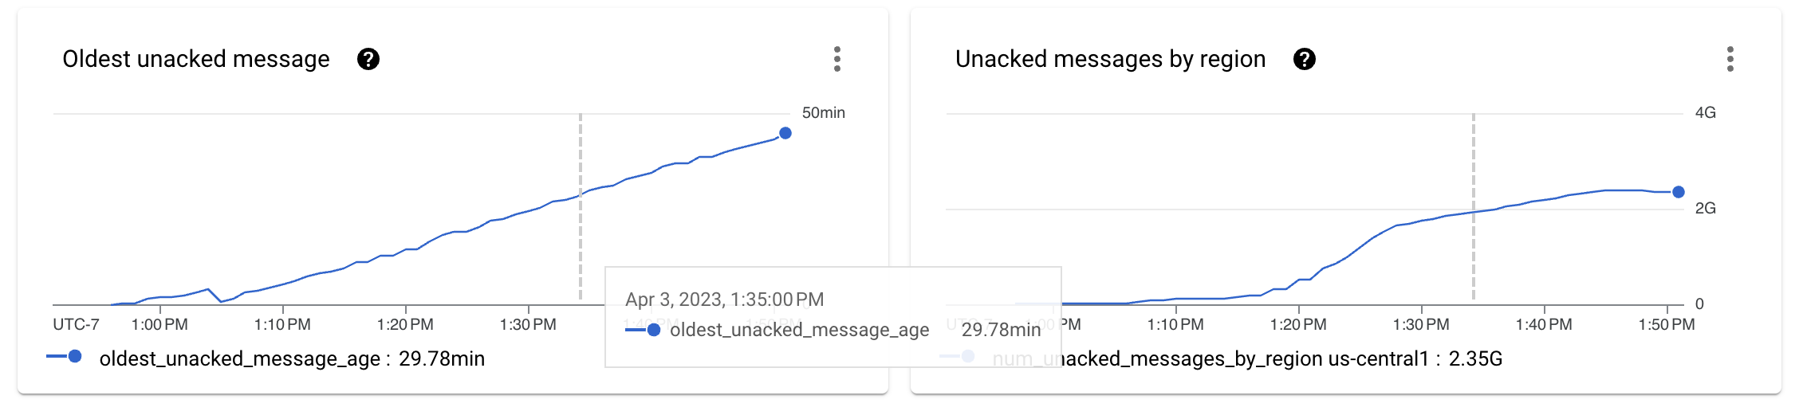Click the 2.35G value in the region legend
Screen dimensions: 1799x419
(1475, 359)
